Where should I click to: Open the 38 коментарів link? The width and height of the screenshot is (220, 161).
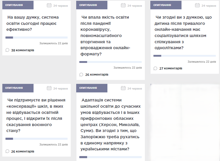(x=23, y=50)
